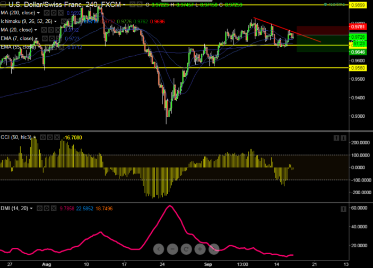This screenshot has height=268, width=373.
Task: Toggle visibility of MA (20, close)
Action: point(44,30)
